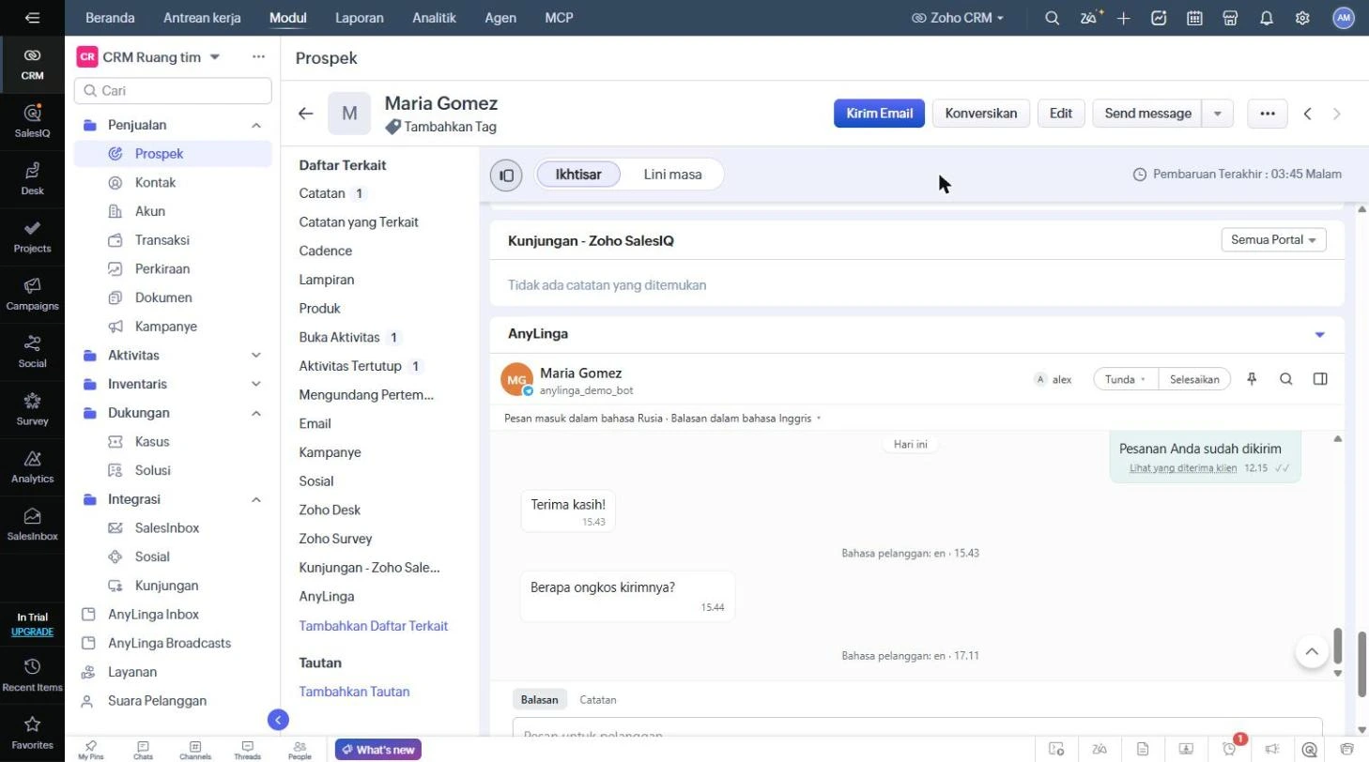Toggle the related list panel icon beside Ikhtisar
This screenshot has width=1369, height=762.
pos(506,175)
